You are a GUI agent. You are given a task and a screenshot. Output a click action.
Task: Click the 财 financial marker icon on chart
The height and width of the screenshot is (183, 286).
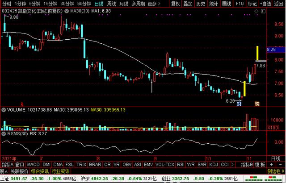click(x=239, y=104)
